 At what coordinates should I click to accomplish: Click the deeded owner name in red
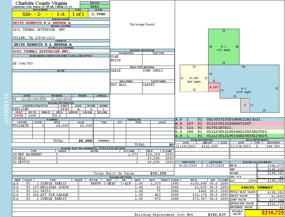click(x=42, y=23)
